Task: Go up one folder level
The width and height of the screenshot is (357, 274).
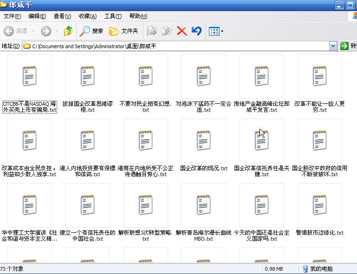Action: tap(68, 31)
